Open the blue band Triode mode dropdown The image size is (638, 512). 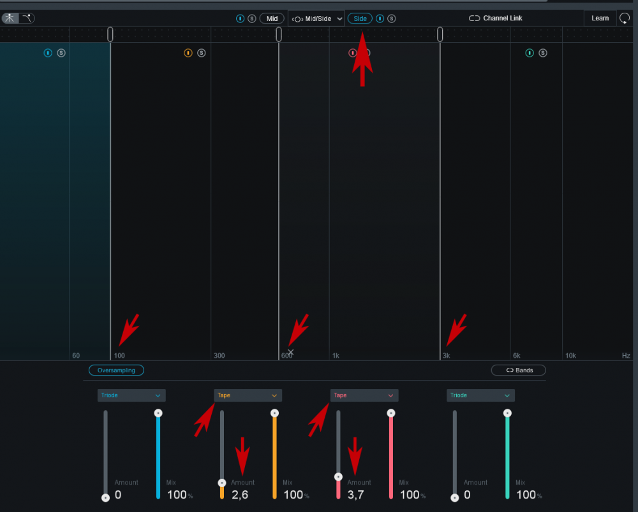[x=131, y=395]
